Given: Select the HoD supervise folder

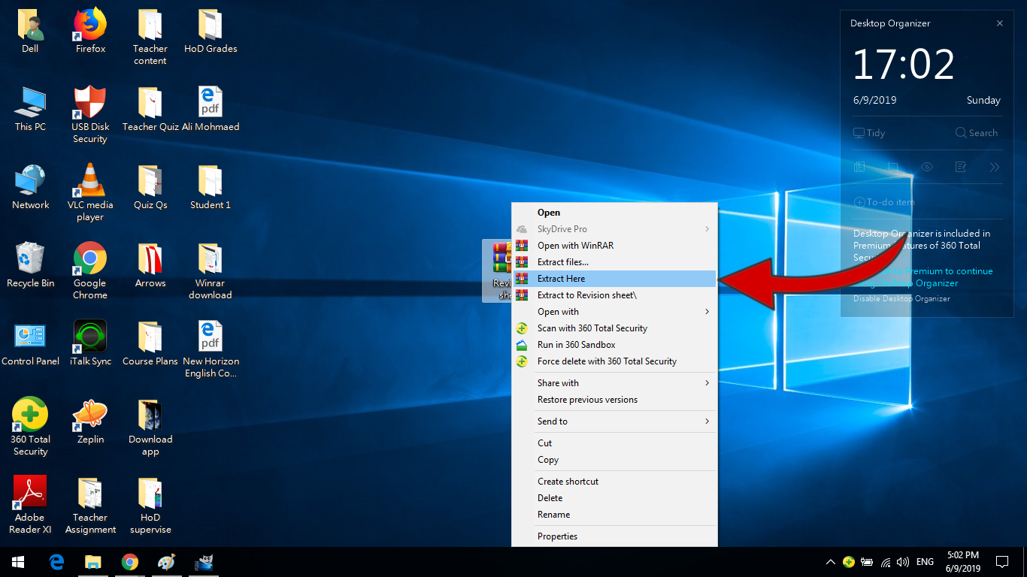Looking at the screenshot, I should (x=150, y=506).
